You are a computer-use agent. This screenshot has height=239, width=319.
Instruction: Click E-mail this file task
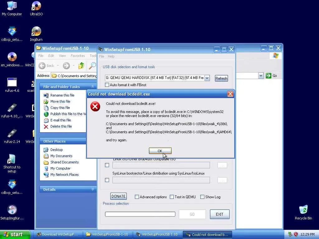pyautogui.click(x=61, y=120)
